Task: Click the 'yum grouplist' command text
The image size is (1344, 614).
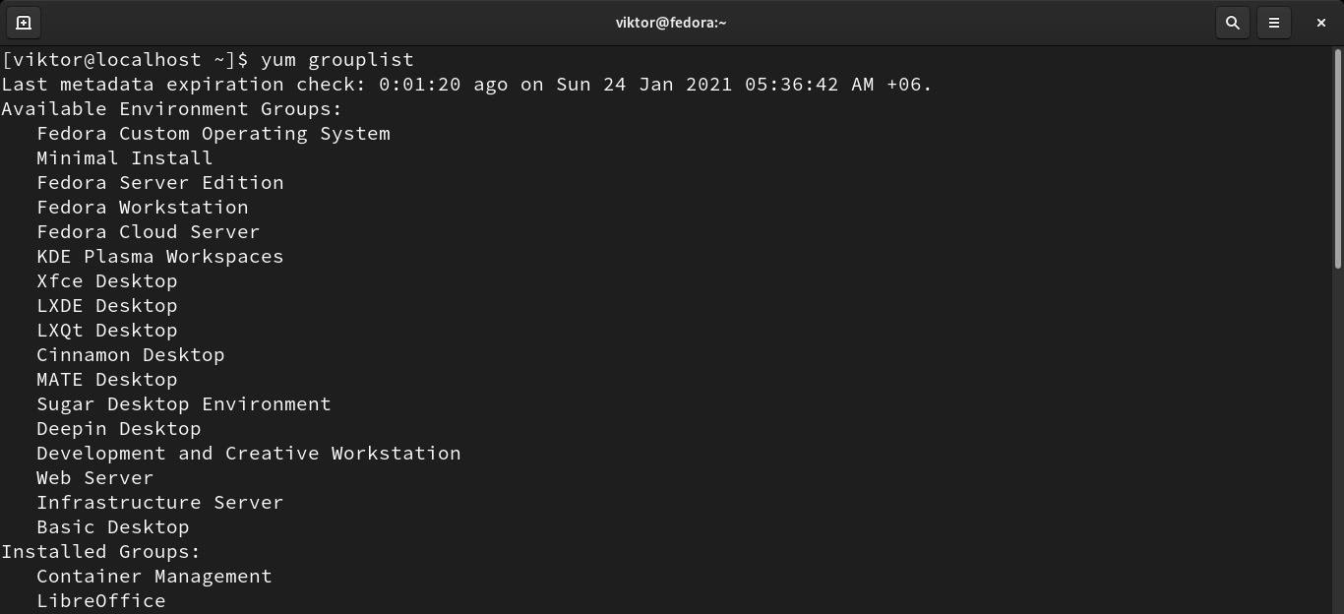Action: pyautogui.click(x=336, y=60)
